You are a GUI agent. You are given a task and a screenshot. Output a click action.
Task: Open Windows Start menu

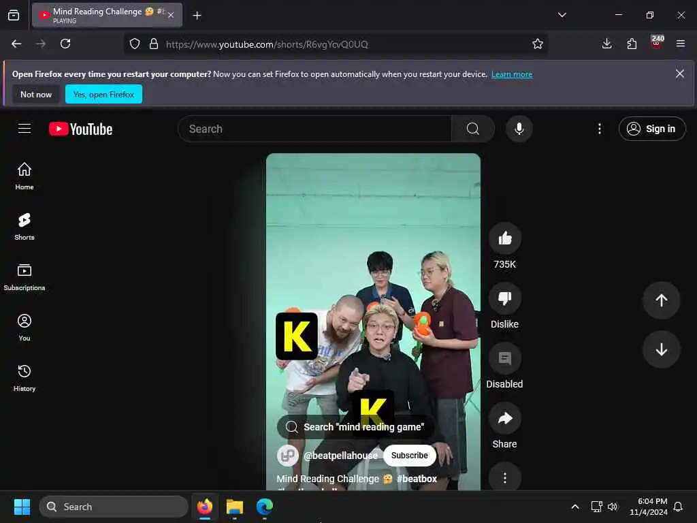[x=22, y=507]
